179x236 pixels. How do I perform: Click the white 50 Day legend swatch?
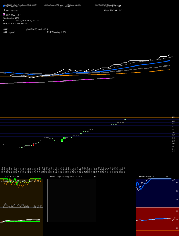pos(4,10)
